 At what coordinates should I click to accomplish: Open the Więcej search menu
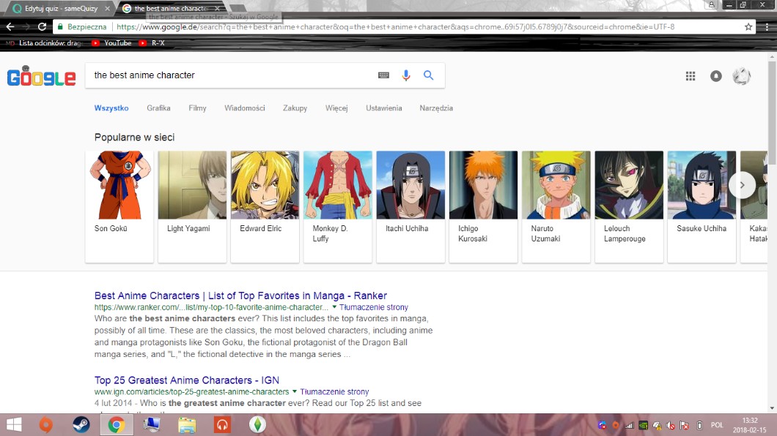coord(336,108)
